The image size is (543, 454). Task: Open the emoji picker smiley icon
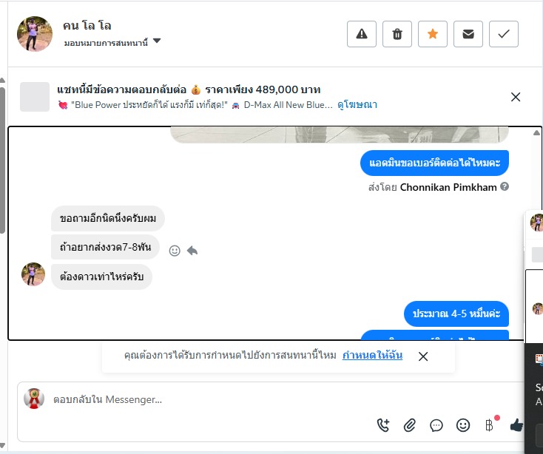click(x=463, y=425)
